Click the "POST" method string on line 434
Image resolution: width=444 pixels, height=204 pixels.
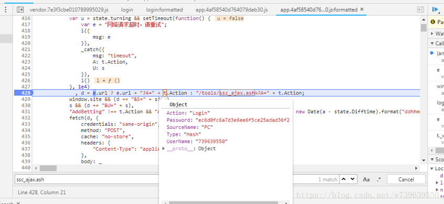pyautogui.click(x=113, y=130)
